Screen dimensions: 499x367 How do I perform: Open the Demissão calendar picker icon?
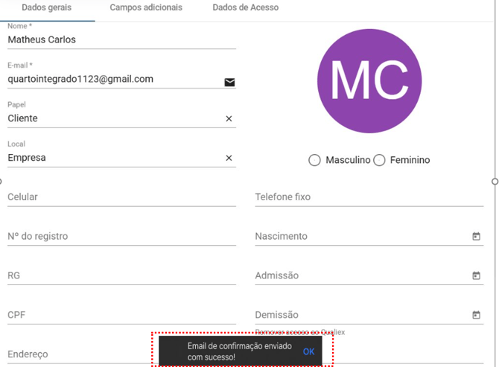point(477,315)
